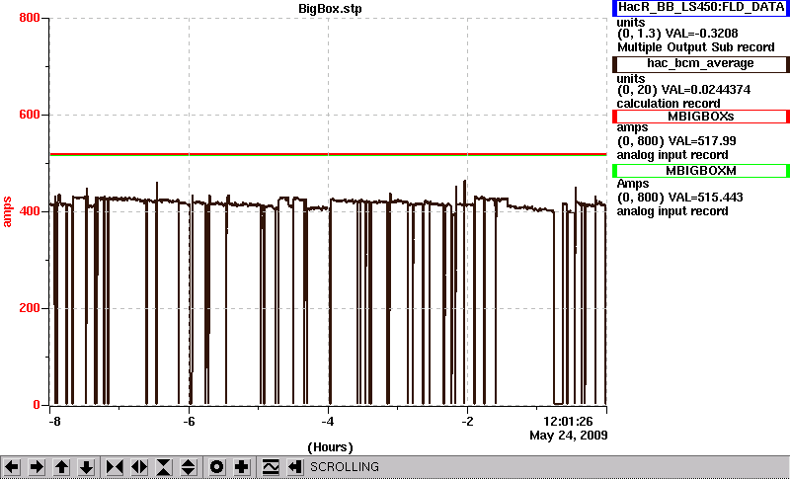Click the vertical zoom-in hourglass icon
The height and width of the screenshot is (479, 790).
[164, 467]
